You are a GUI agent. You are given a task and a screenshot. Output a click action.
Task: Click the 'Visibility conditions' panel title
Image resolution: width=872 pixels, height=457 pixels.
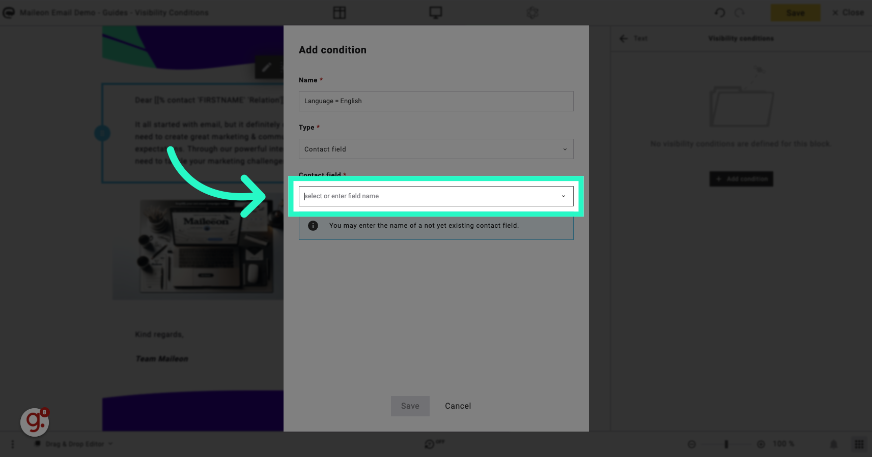click(741, 39)
